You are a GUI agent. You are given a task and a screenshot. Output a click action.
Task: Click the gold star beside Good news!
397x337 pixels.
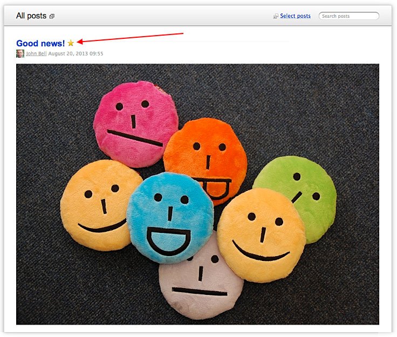pos(71,43)
